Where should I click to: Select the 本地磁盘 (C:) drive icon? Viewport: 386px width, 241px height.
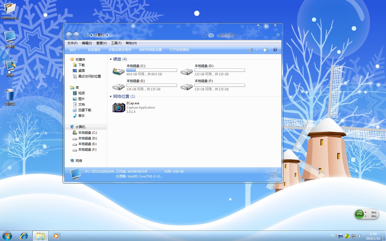point(118,72)
